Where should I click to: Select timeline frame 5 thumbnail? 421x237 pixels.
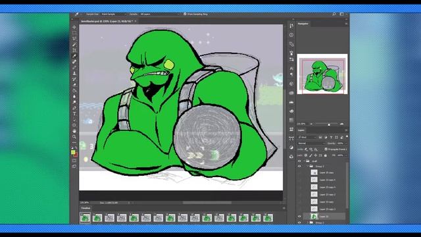(134, 218)
